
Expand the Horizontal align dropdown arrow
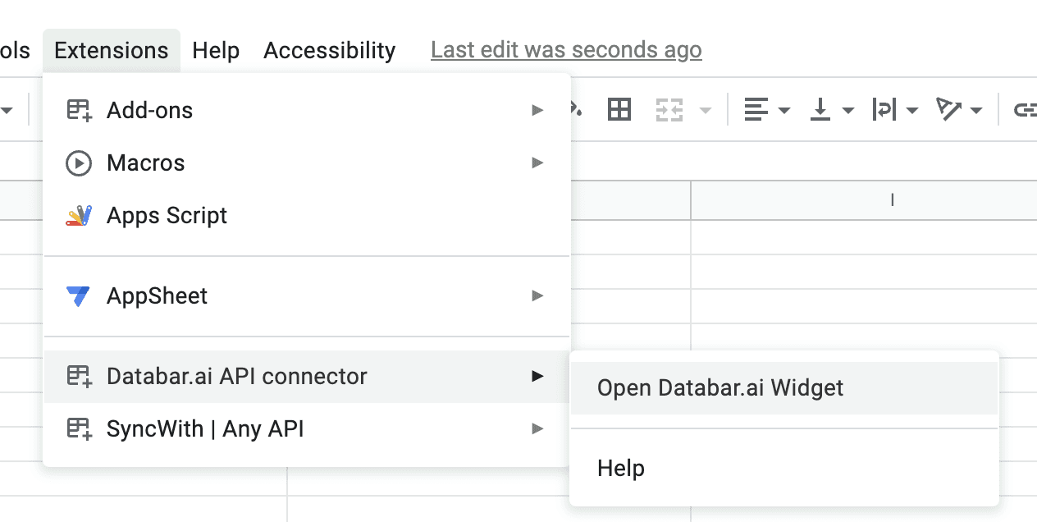pos(783,110)
